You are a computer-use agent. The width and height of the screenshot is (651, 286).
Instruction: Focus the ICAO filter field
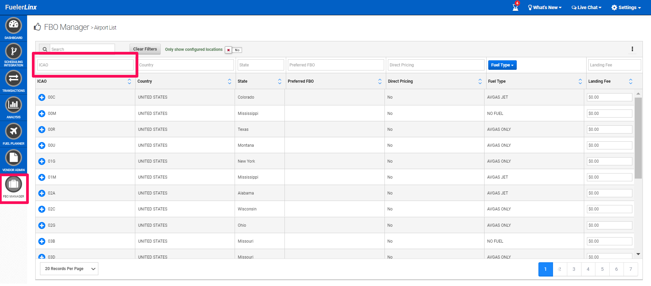pos(85,65)
